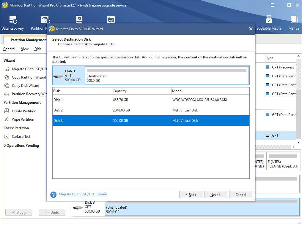Screen dimensions: 302x225
Task: Click 465.76 GB capacity cell
Action: click(120, 100)
